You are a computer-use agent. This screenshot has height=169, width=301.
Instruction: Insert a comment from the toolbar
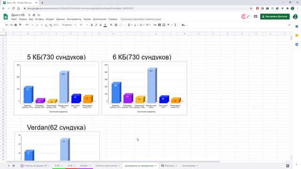coord(159,25)
